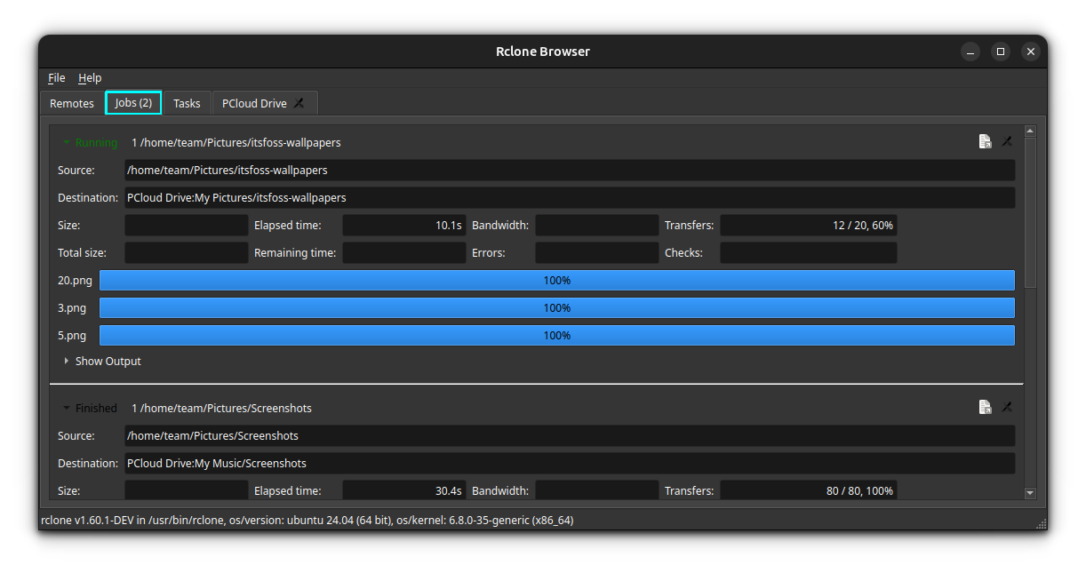Open output log for the finished Screenshots job

(x=985, y=407)
